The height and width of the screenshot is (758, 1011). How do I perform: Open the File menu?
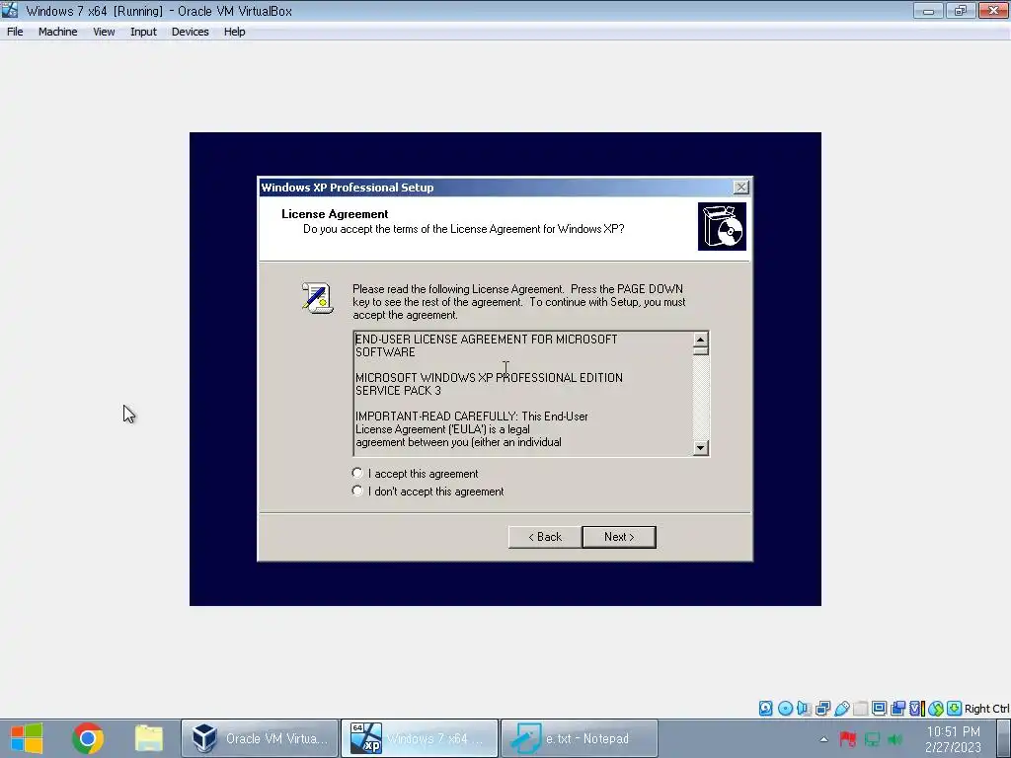click(x=15, y=32)
